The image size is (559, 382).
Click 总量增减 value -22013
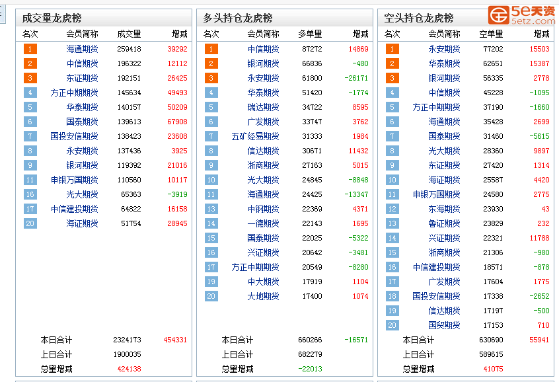tap(310, 369)
